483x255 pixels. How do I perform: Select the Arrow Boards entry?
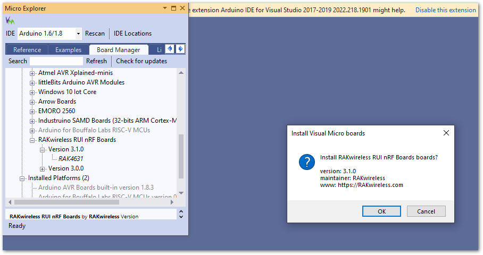57,101
